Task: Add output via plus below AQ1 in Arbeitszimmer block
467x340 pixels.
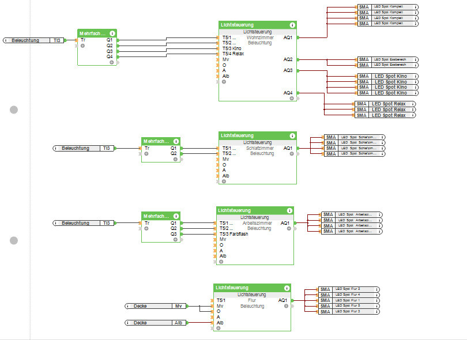Action: (289, 228)
